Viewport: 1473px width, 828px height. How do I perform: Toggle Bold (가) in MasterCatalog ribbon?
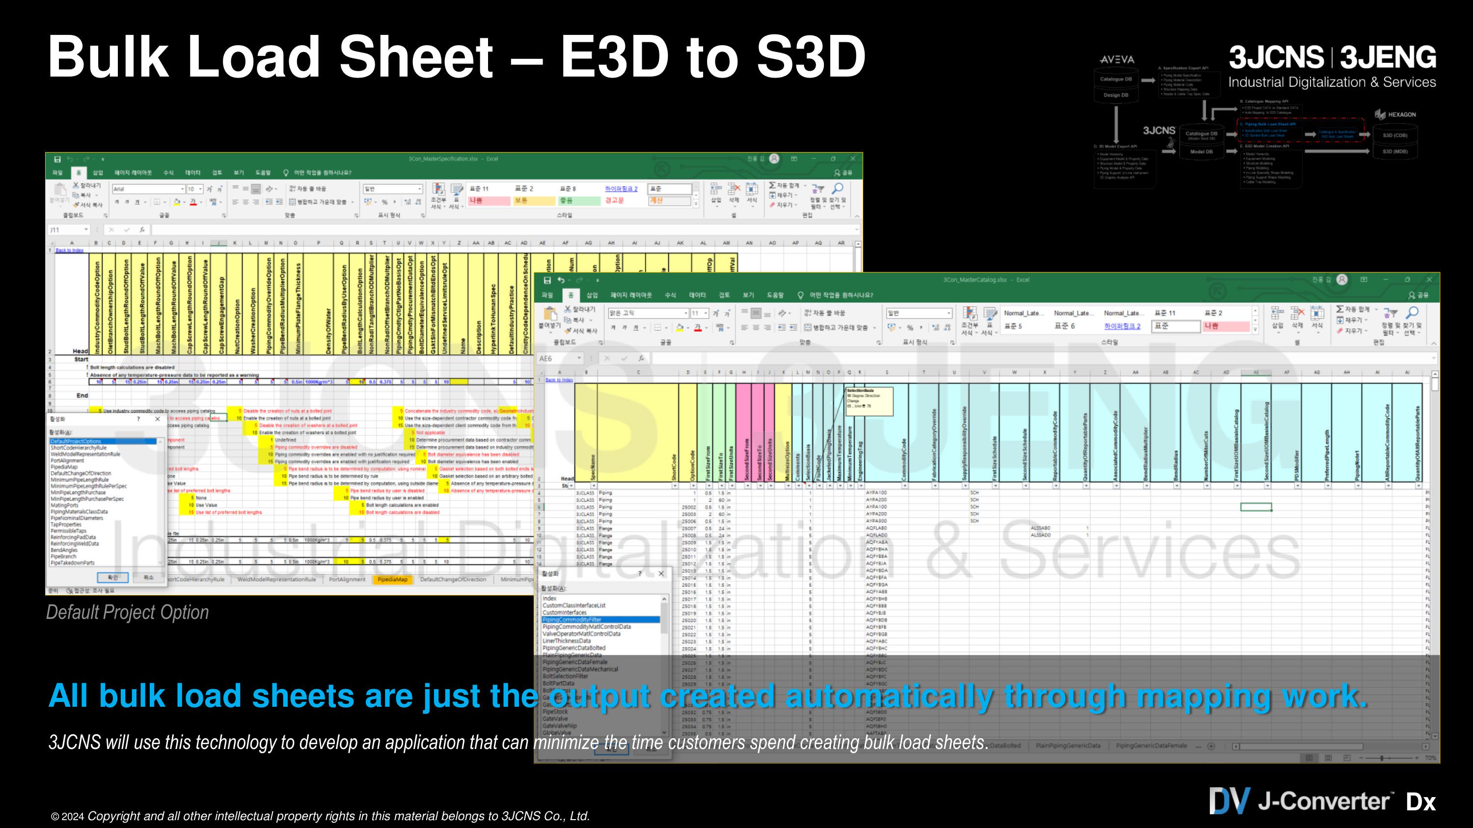pos(613,327)
